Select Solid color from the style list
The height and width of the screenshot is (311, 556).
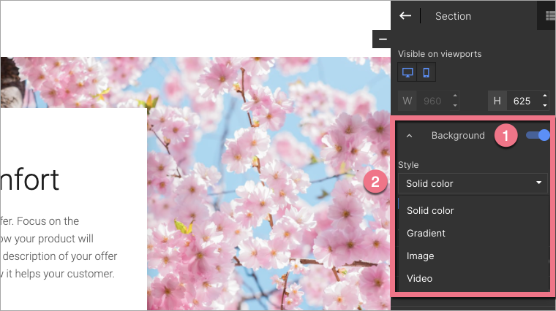pos(430,211)
